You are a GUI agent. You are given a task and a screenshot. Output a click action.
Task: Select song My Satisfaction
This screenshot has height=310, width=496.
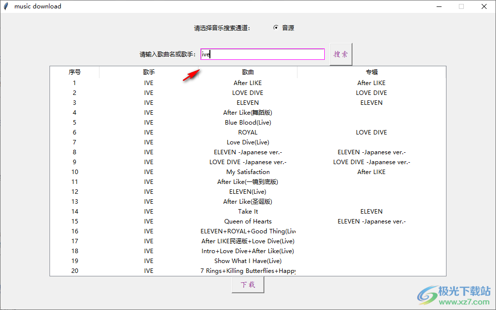(x=248, y=172)
